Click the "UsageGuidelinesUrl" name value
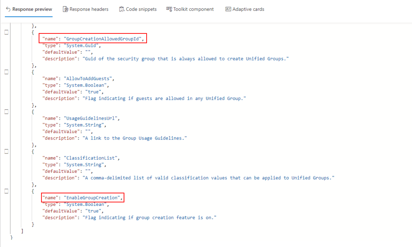Screen dimensions: 412x247 [x=91, y=118]
